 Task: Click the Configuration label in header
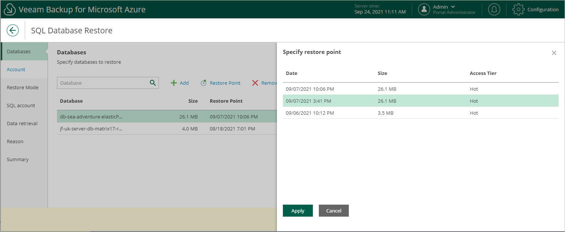tap(543, 9)
